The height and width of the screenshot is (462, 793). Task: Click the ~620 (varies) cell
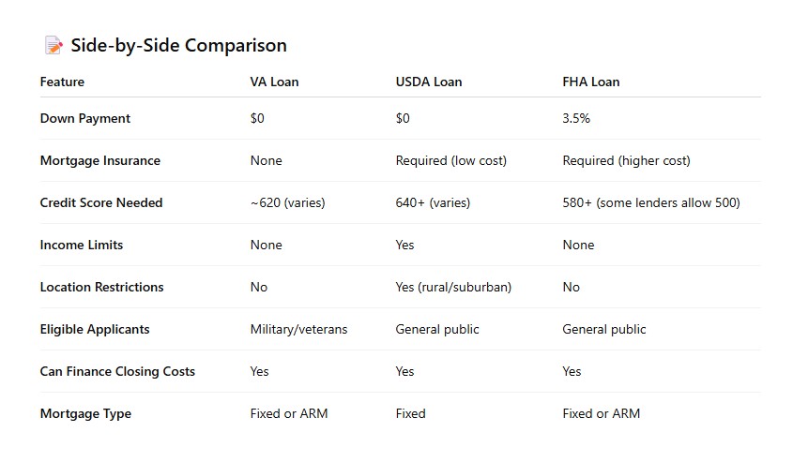point(287,202)
